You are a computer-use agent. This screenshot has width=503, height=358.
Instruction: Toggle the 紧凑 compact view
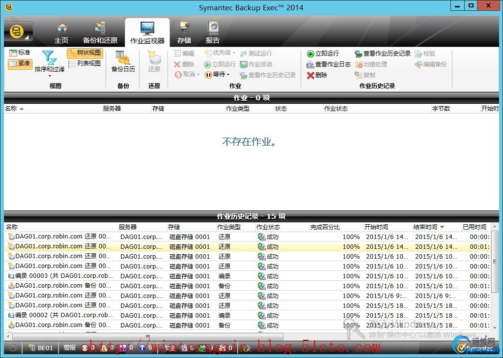tap(20, 63)
